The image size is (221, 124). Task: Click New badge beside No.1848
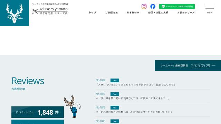point(115,80)
